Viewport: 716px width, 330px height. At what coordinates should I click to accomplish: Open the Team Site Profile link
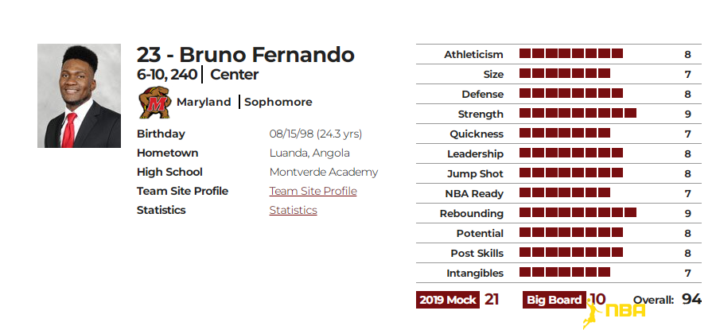[313, 192]
